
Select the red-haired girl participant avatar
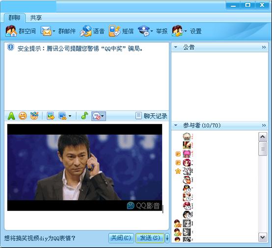187,162
